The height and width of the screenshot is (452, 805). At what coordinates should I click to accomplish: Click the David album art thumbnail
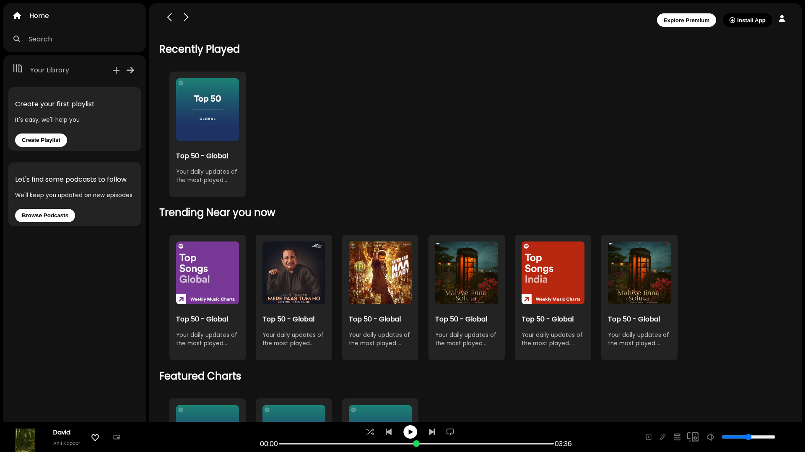25,440
